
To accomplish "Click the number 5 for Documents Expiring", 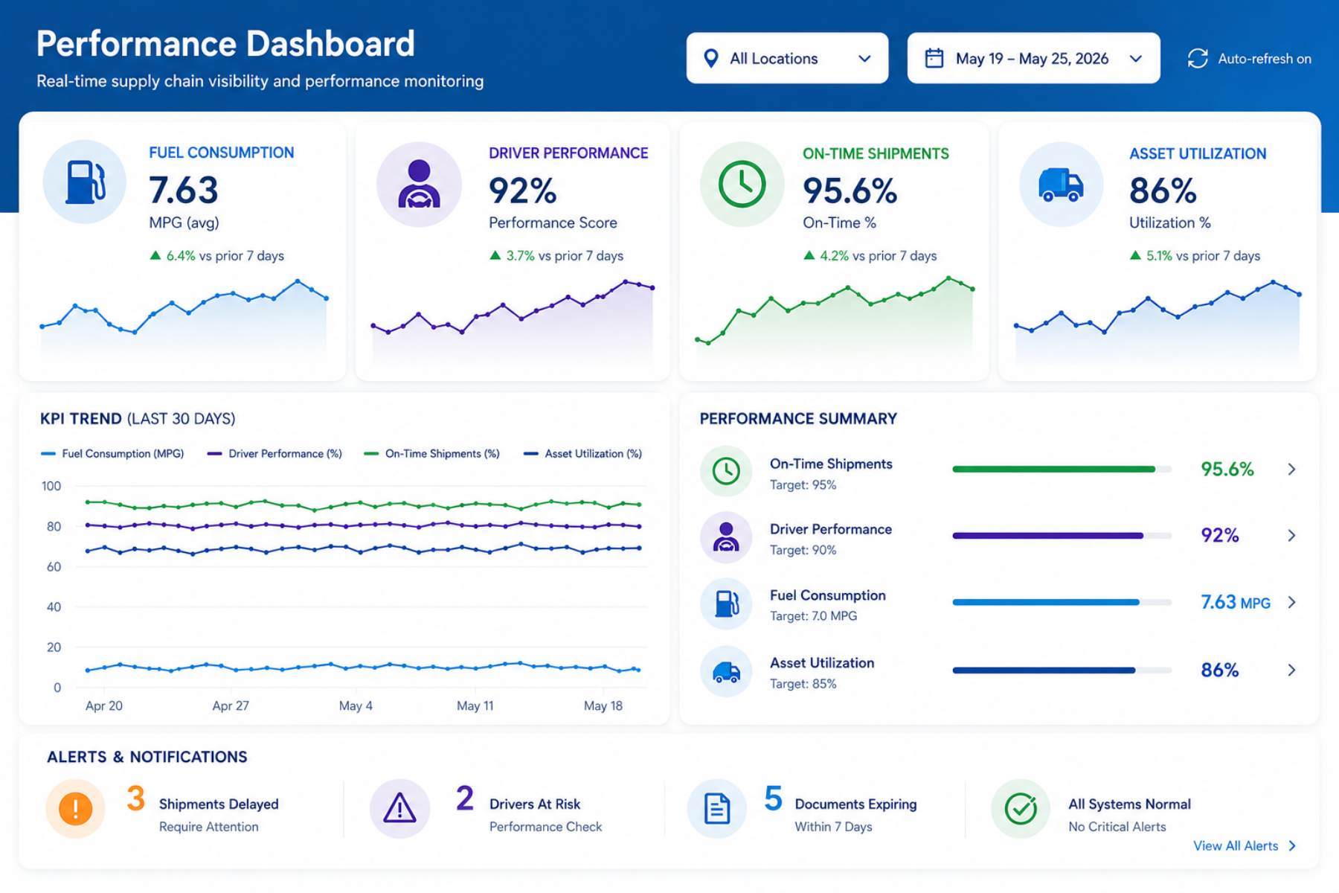I will tap(773, 799).
